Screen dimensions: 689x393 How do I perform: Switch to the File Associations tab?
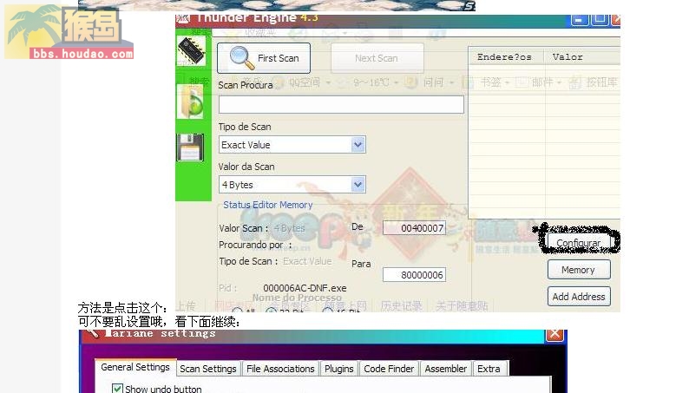coord(280,369)
